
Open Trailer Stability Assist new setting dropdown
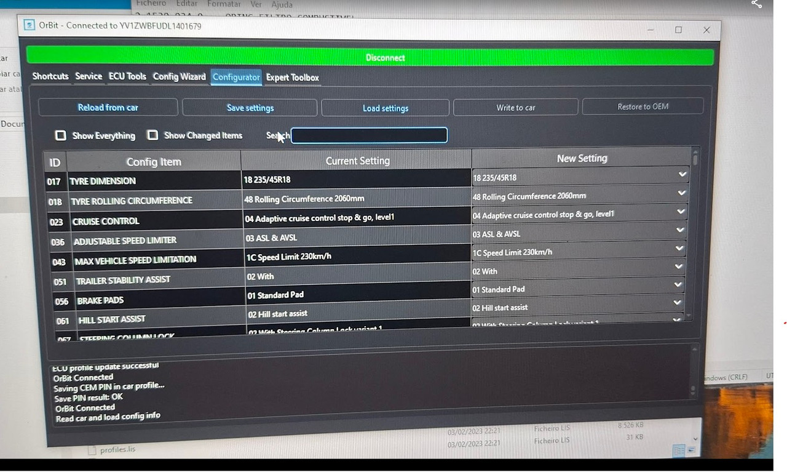(x=679, y=266)
